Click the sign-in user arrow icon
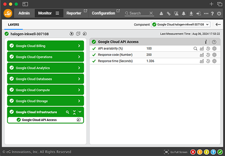 click(x=199, y=14)
